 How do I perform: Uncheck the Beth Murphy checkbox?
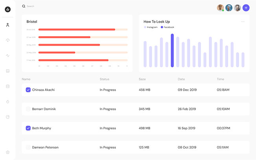point(28,128)
